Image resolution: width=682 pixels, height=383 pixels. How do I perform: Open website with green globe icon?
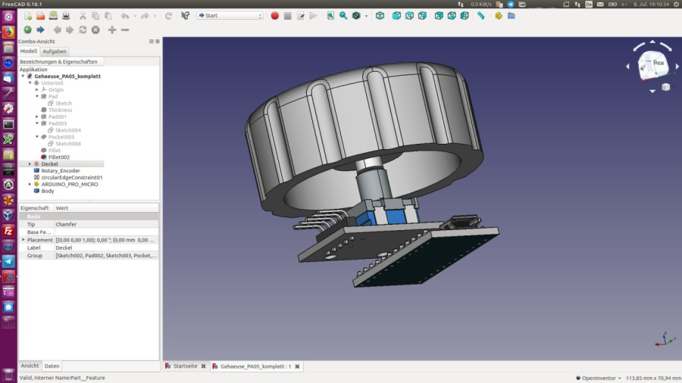(28, 30)
